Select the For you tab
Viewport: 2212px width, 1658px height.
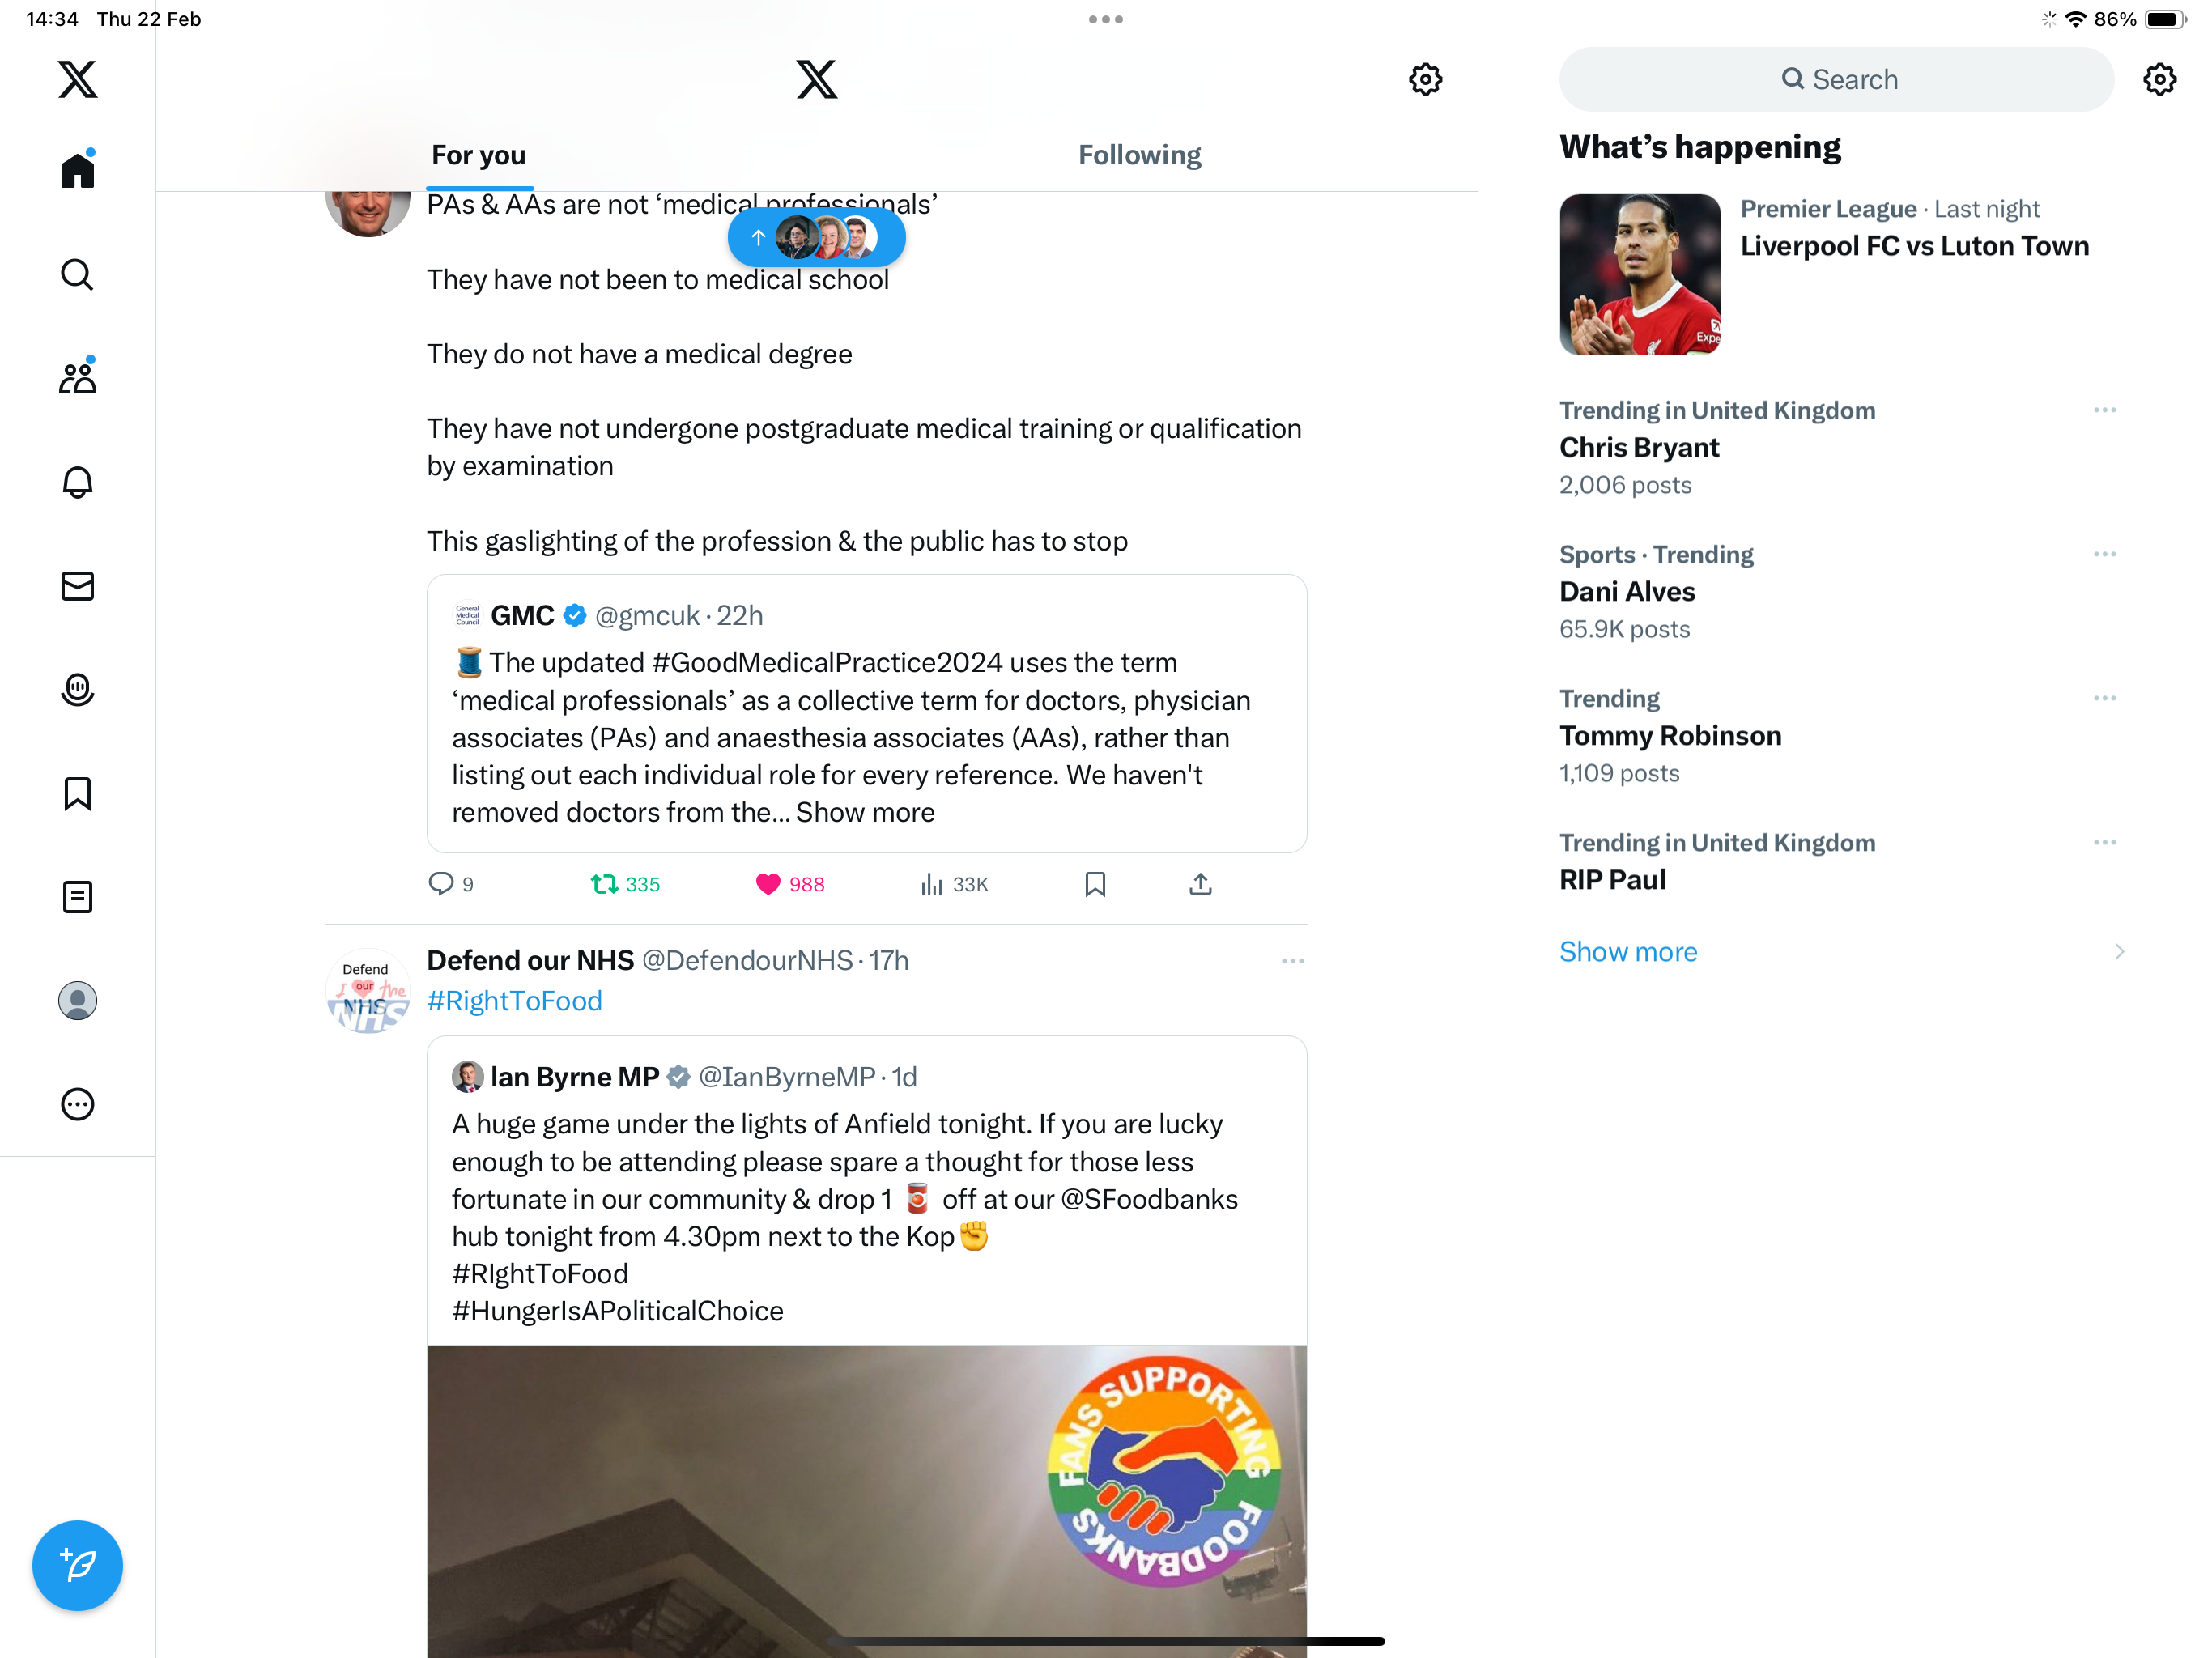pyautogui.click(x=478, y=155)
